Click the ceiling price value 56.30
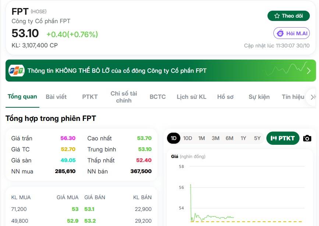 click(x=68, y=138)
